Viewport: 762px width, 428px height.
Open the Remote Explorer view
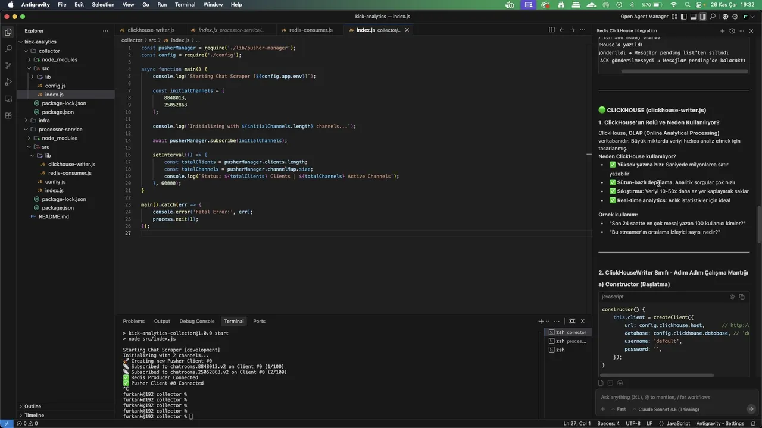tap(8, 99)
